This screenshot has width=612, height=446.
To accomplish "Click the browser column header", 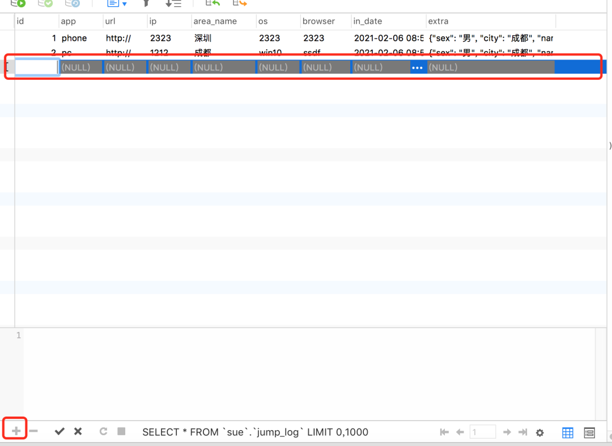I will (326, 22).
